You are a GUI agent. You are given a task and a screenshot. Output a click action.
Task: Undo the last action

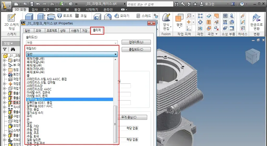click(38, 4)
